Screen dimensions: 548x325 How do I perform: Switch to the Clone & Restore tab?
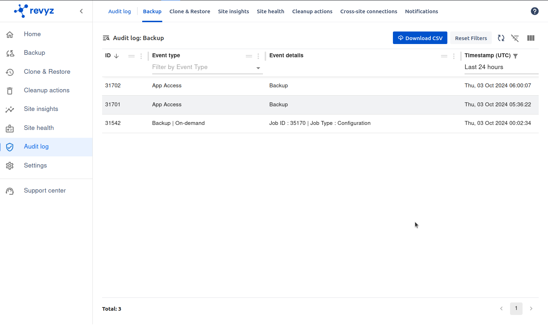[x=190, y=11]
